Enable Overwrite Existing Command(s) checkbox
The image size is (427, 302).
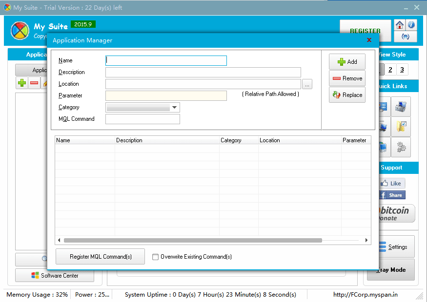(156, 257)
